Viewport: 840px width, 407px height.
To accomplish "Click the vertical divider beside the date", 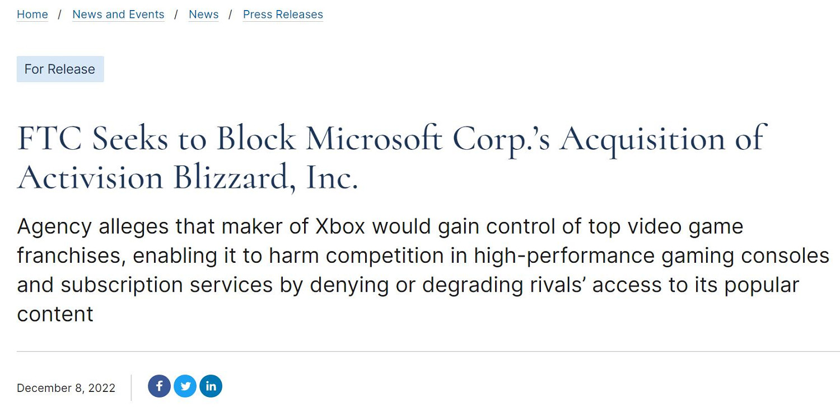I will 132,387.
